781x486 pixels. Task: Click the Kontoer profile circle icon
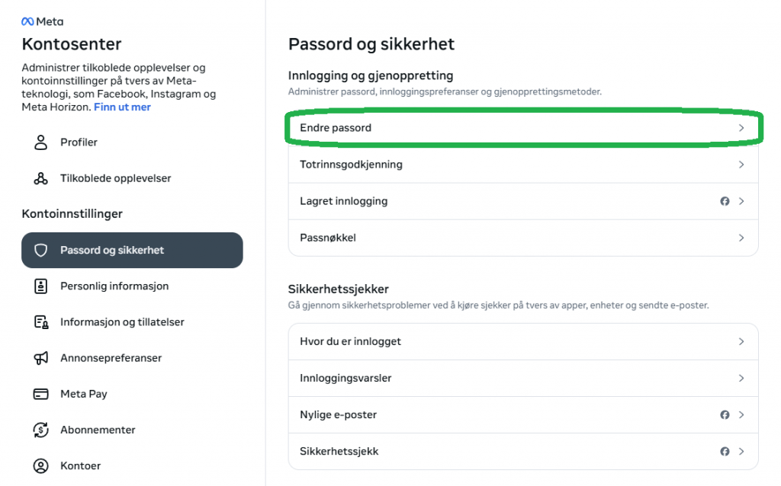pyautogui.click(x=41, y=465)
